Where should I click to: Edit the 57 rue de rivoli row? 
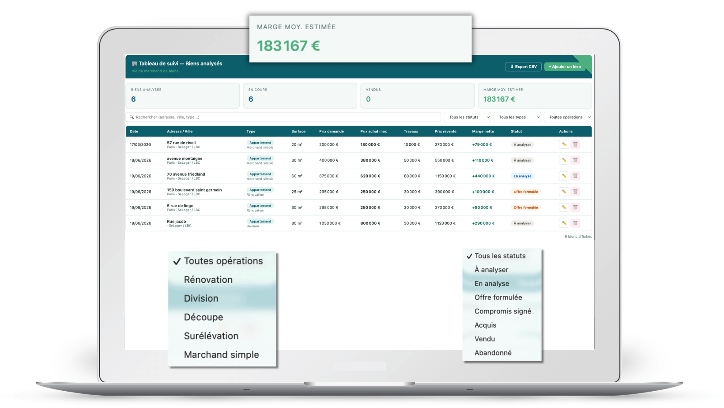click(x=564, y=144)
